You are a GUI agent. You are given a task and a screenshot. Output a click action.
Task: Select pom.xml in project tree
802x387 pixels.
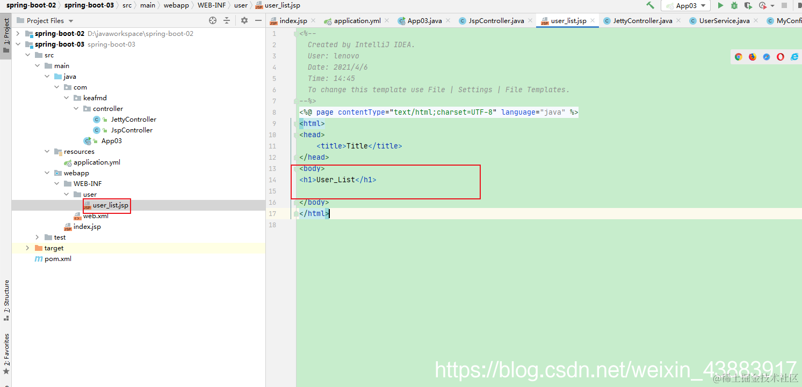(x=58, y=258)
